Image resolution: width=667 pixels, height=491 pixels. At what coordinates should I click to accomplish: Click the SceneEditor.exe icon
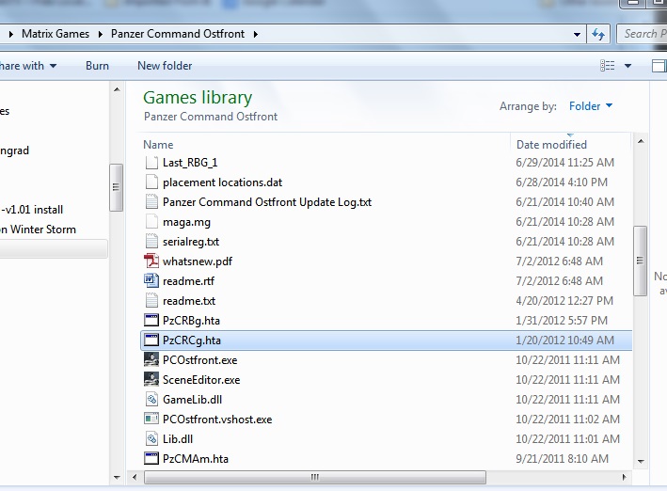tap(151, 379)
